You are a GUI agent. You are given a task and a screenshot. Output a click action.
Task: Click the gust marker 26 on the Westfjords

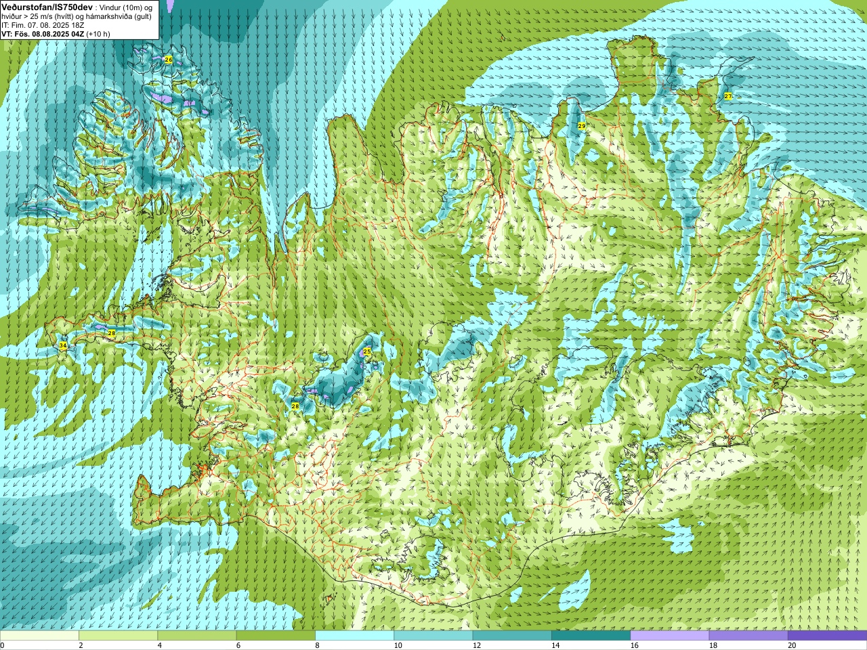click(169, 60)
